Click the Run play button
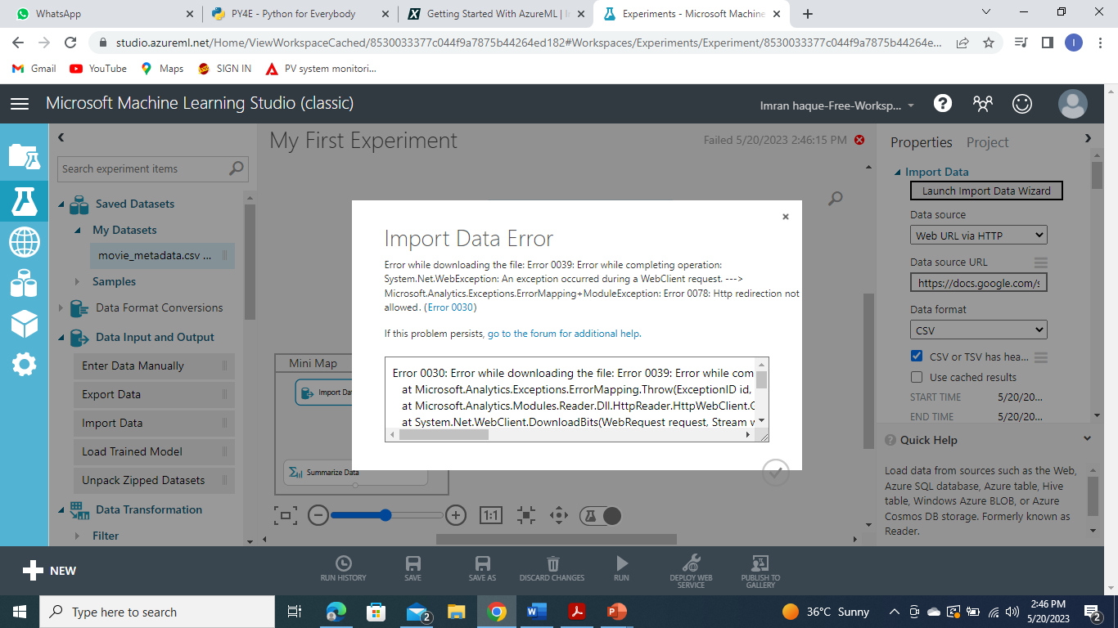1118x628 pixels. pos(622,568)
